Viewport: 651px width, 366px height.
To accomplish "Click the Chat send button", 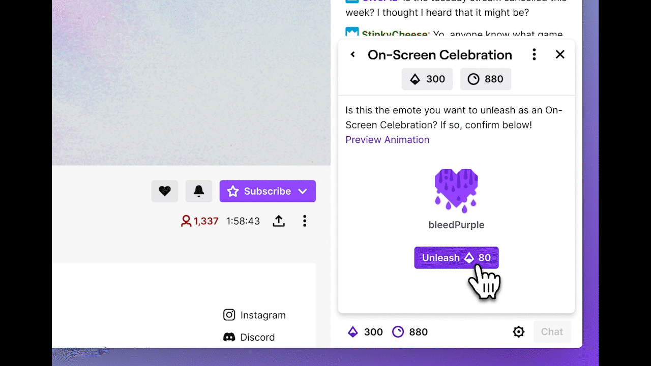I will [x=552, y=332].
